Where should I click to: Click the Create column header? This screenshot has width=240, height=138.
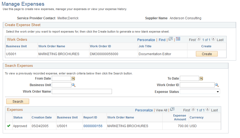tap(206, 46)
